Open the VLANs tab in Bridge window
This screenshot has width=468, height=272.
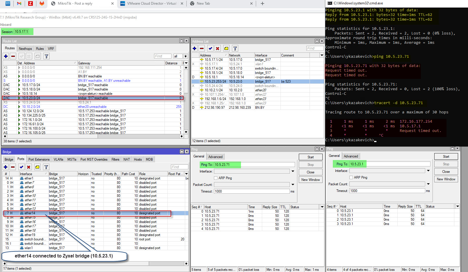58,159
